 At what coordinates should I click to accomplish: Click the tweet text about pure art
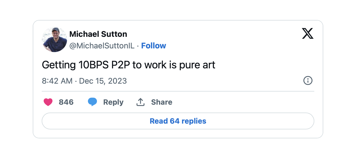tap(129, 65)
